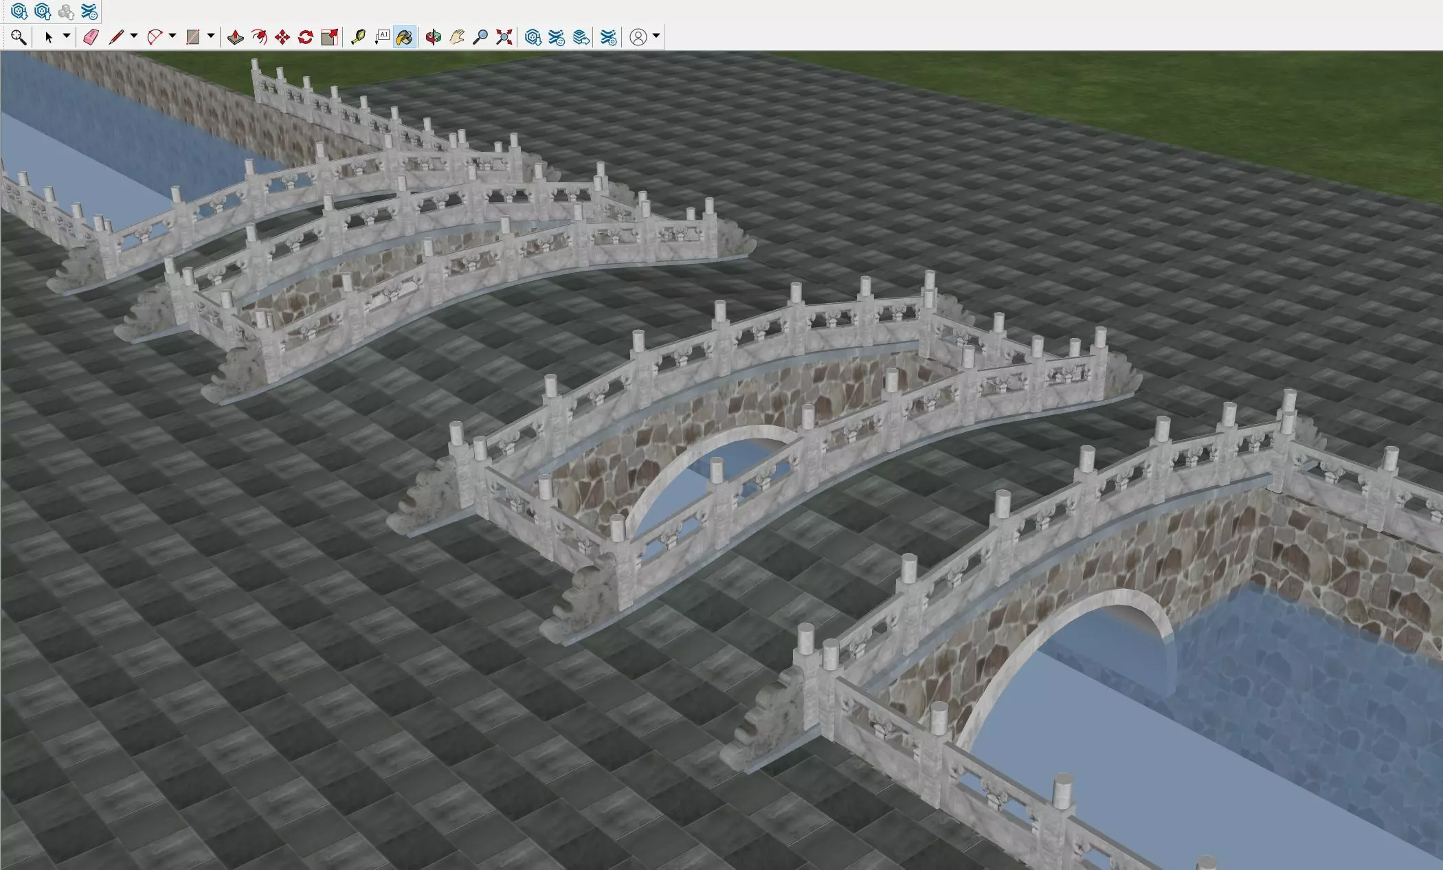Pick the pink Eraser tool
The width and height of the screenshot is (1443, 870).
click(x=91, y=37)
